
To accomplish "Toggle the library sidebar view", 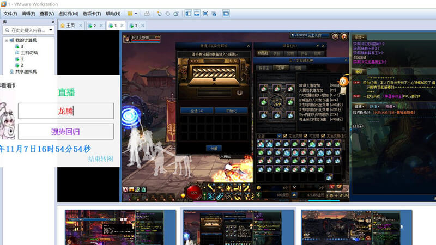I will pyautogui.click(x=188, y=14).
